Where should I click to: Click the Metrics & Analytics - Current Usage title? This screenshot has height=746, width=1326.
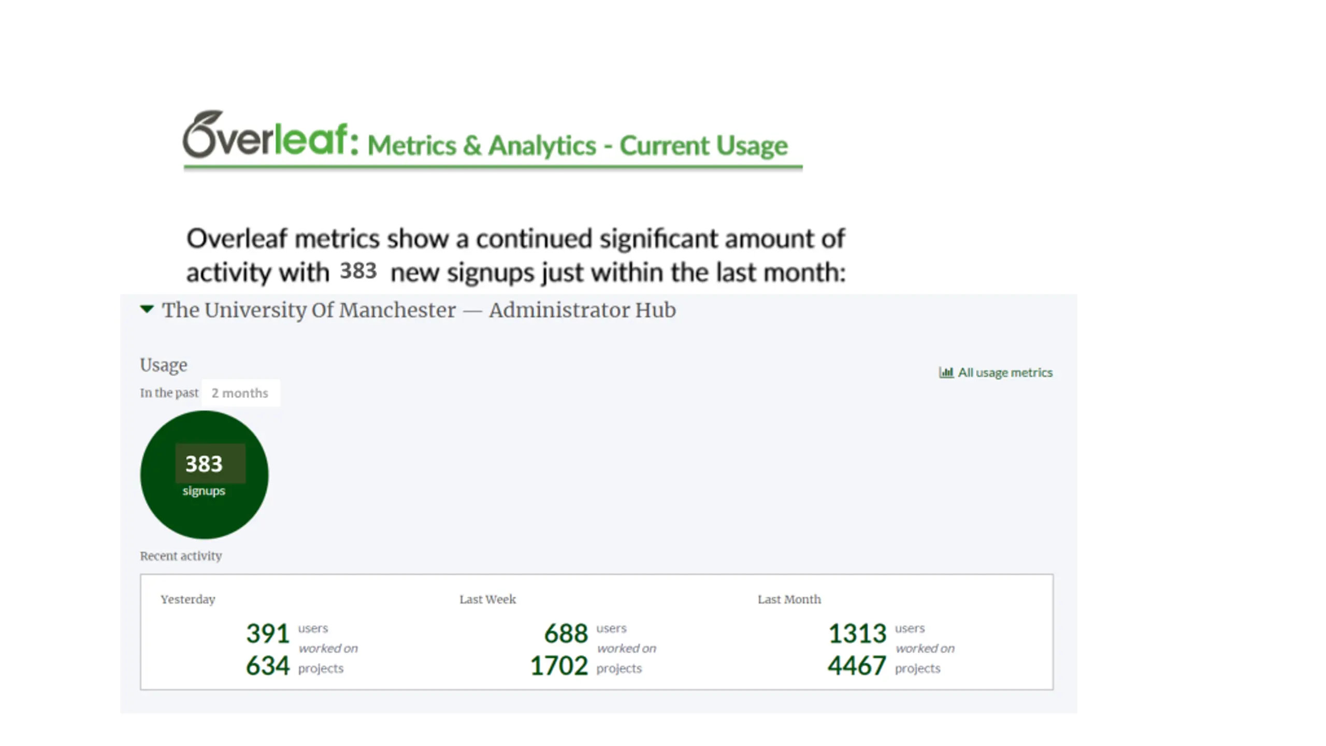pyautogui.click(x=578, y=145)
